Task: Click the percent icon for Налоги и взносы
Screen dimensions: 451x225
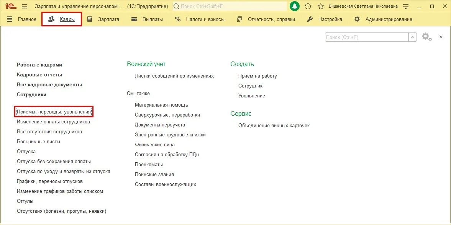Action: click(x=178, y=19)
